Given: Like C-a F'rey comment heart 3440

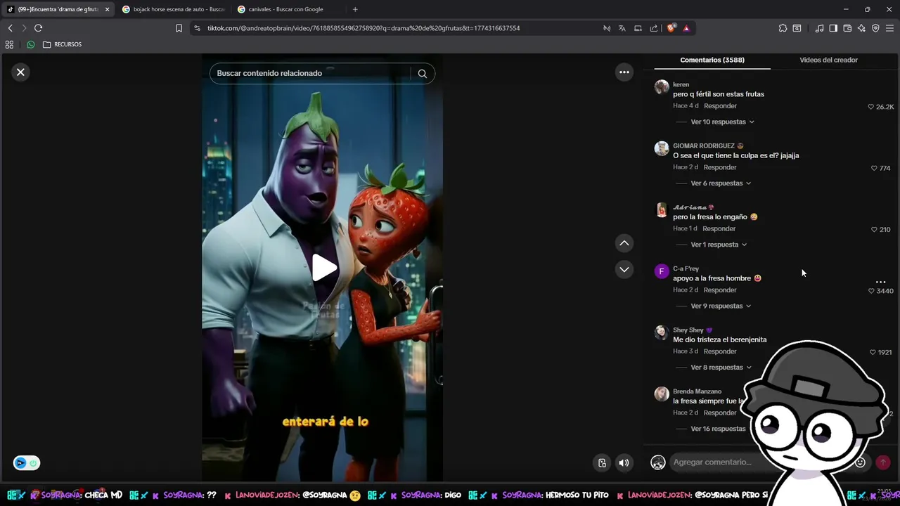Looking at the screenshot, I should point(871,291).
